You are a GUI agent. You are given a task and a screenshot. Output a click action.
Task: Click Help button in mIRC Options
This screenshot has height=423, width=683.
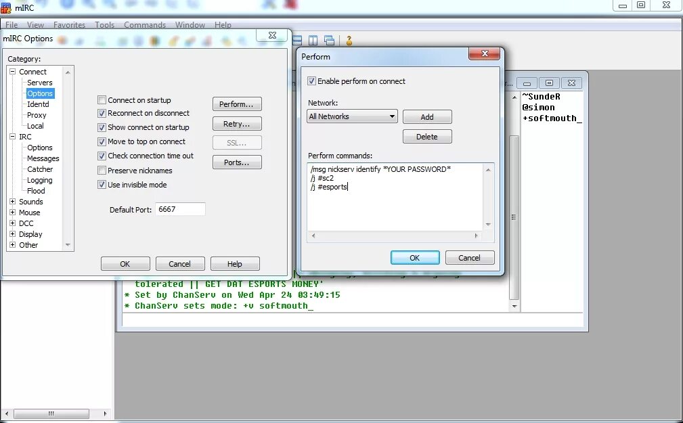[235, 263]
